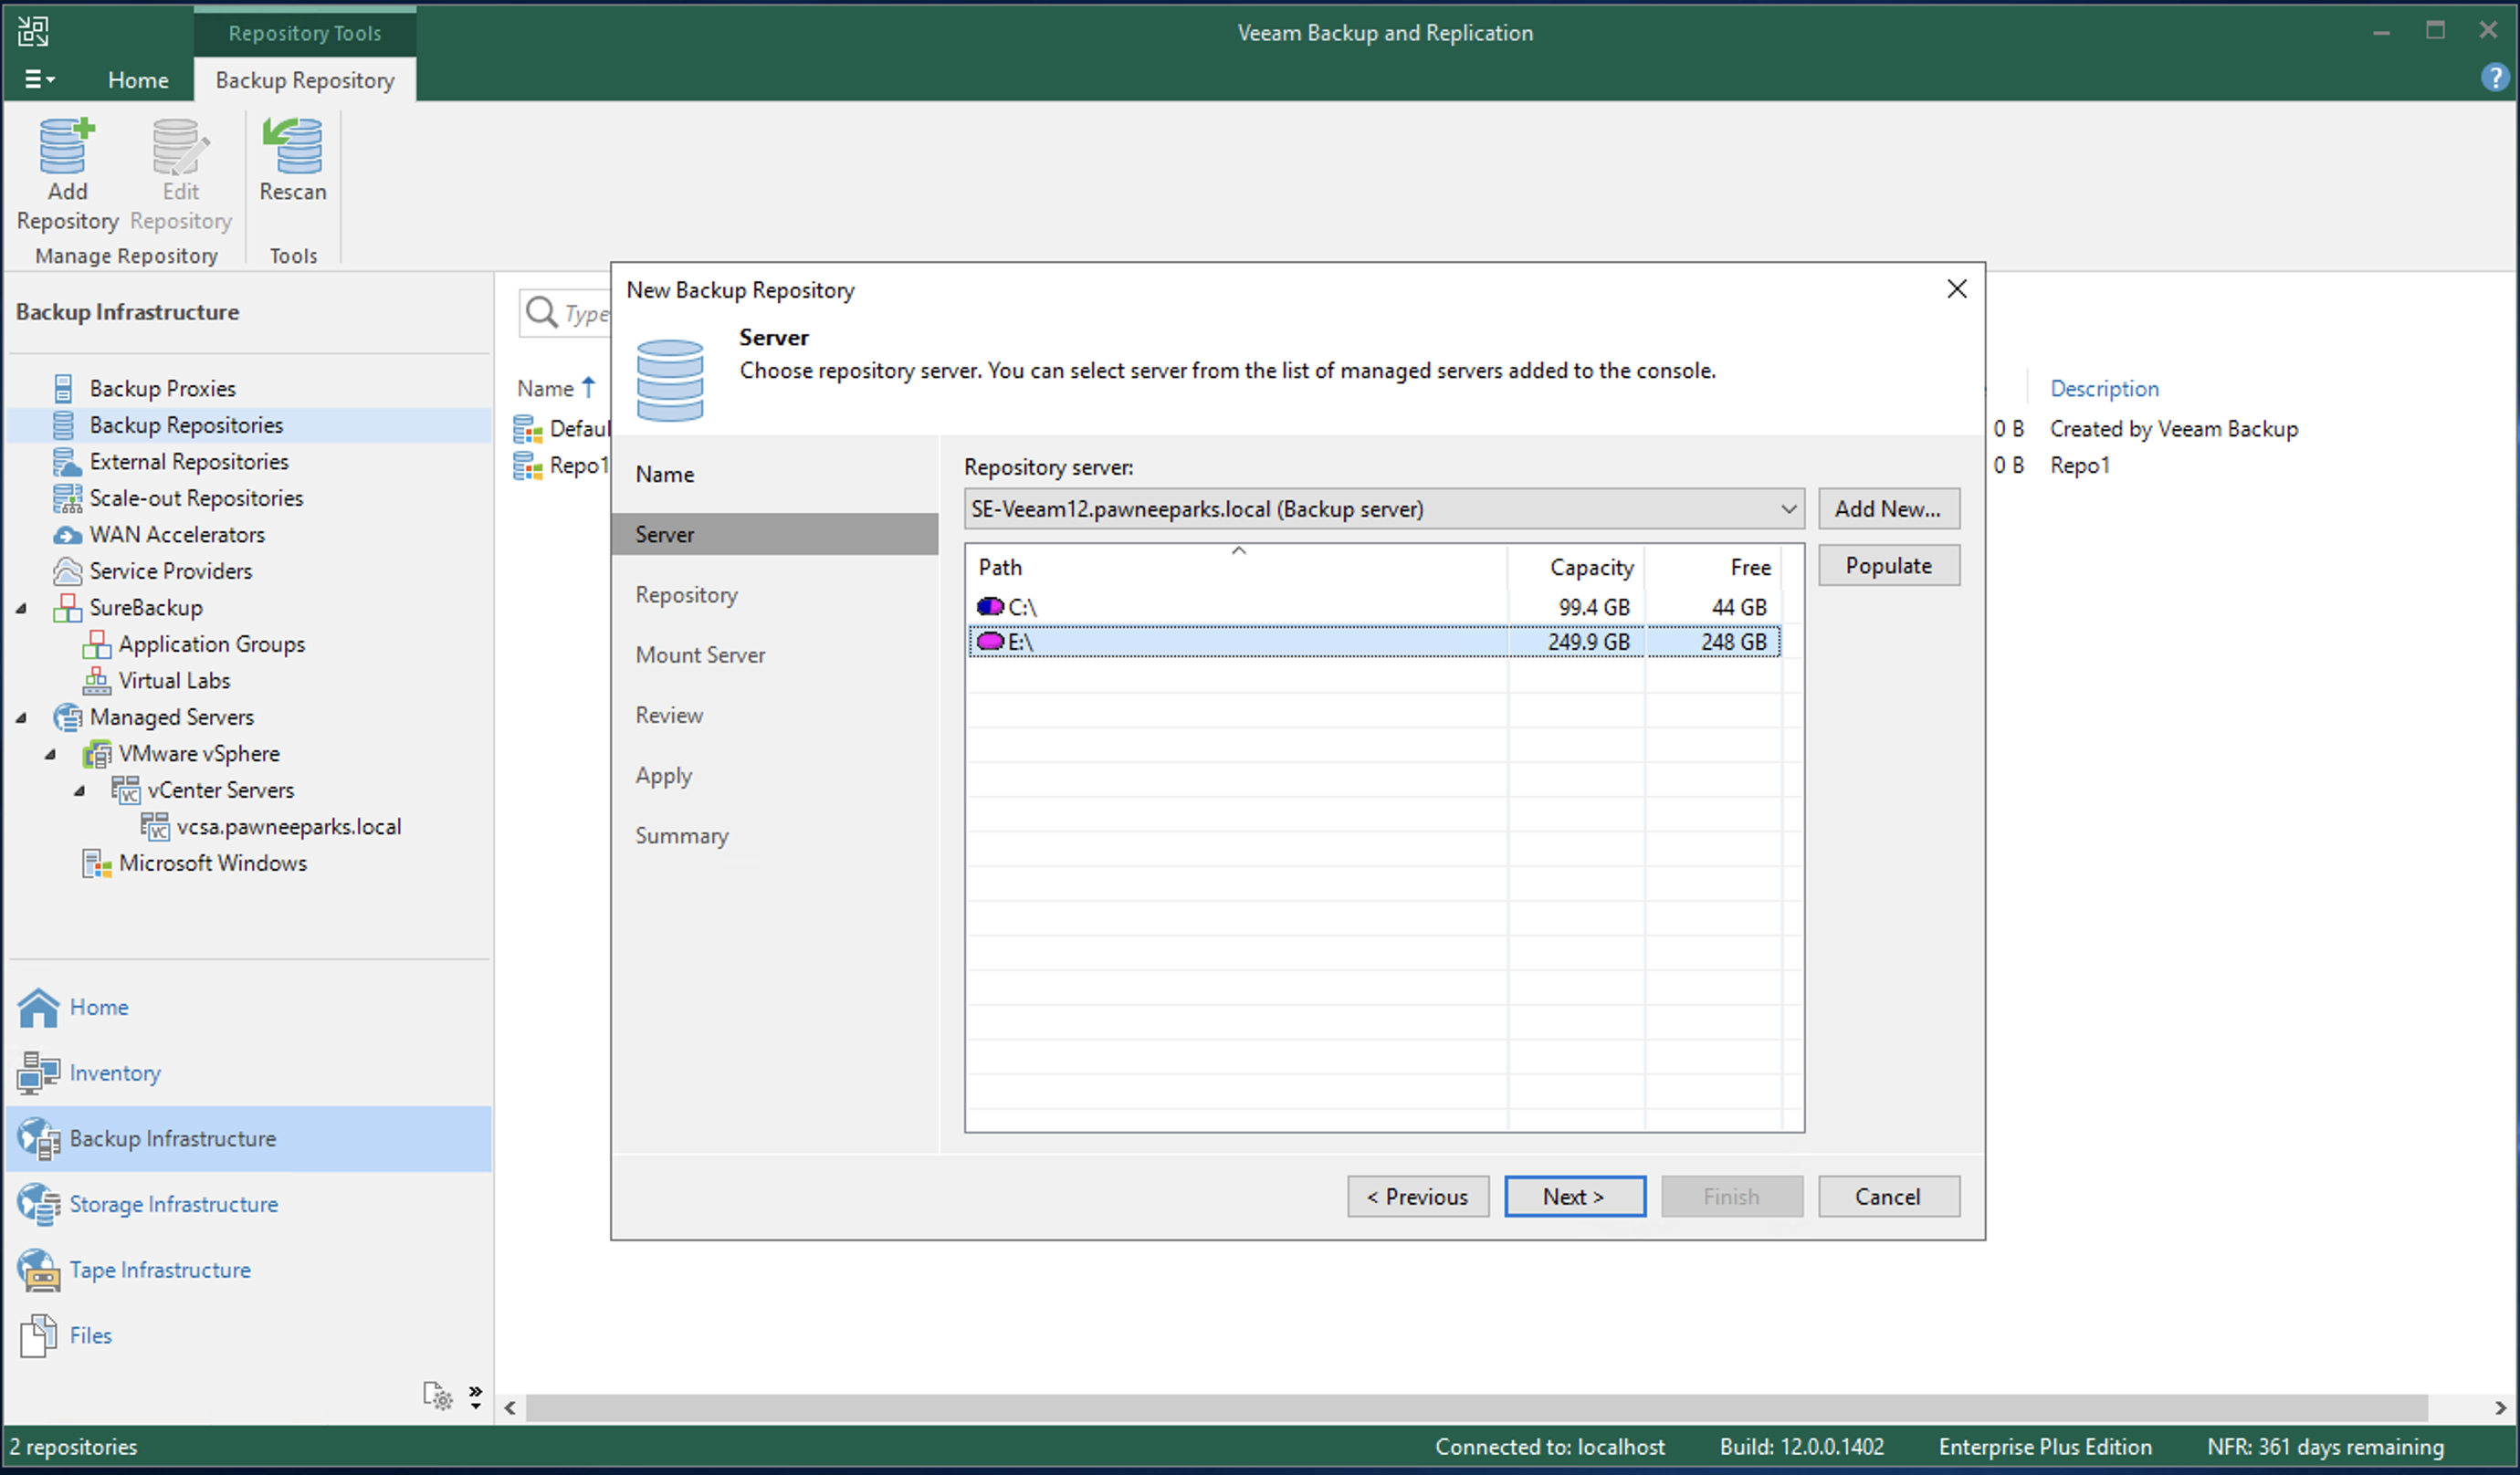Click the Description column header
The width and height of the screenshot is (2520, 1475).
pyautogui.click(x=2104, y=388)
